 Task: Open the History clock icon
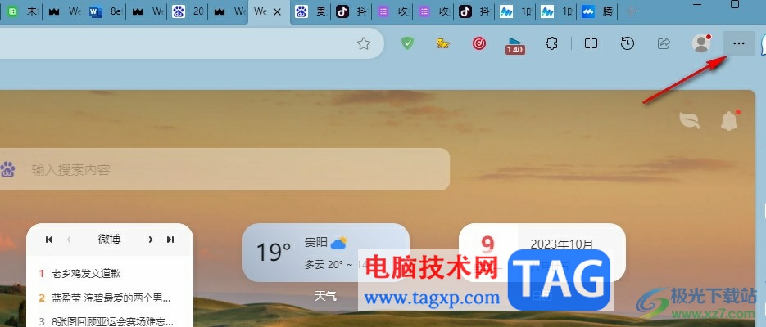[x=628, y=43]
